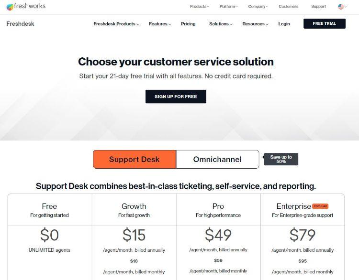
Task: Go to the Pricing page
Action: pos(188,24)
